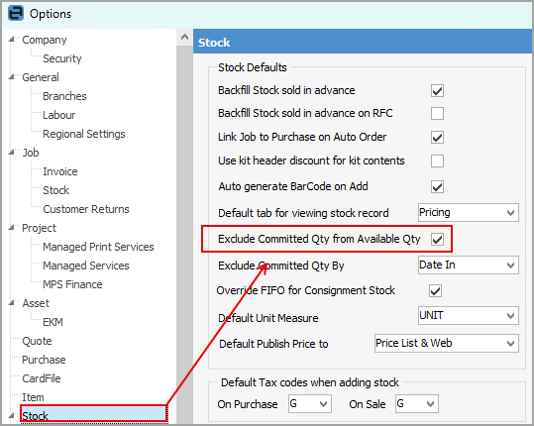Viewport: 534px width, 426px height.
Task: Select the Company tree item
Action: click(45, 40)
